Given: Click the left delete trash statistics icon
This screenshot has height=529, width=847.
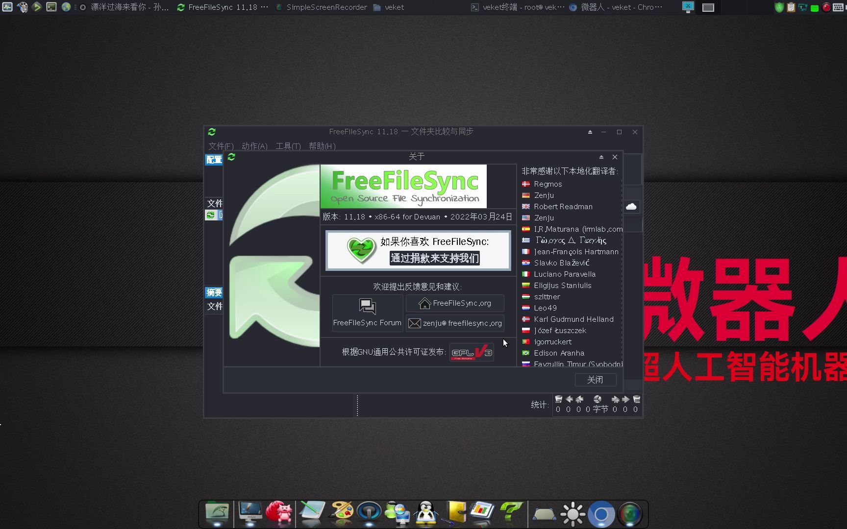Looking at the screenshot, I should click(x=558, y=399).
